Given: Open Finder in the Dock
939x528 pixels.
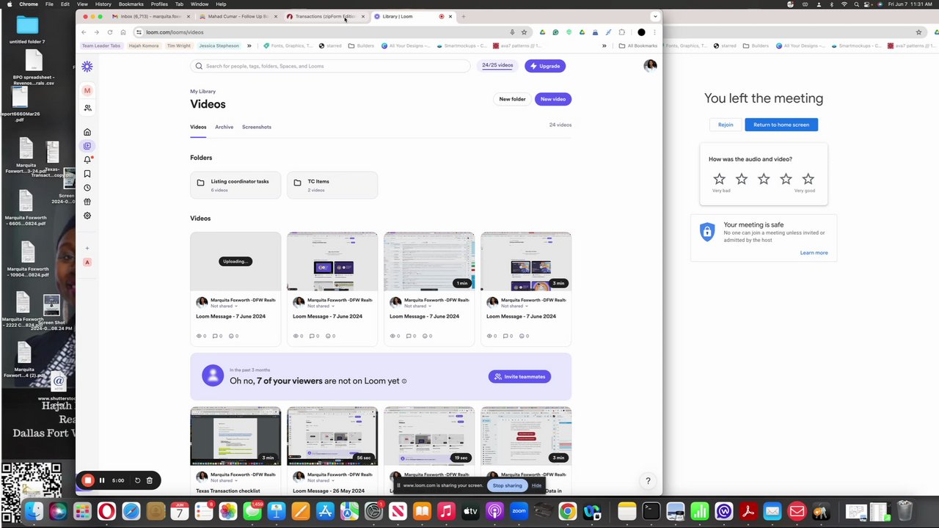Looking at the screenshot, I should 34,511.
